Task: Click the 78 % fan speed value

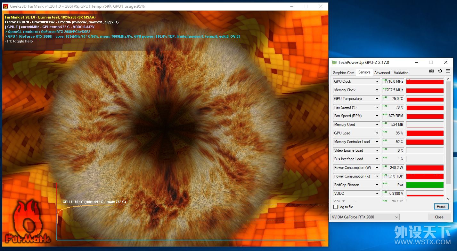Action: pyautogui.click(x=393, y=107)
